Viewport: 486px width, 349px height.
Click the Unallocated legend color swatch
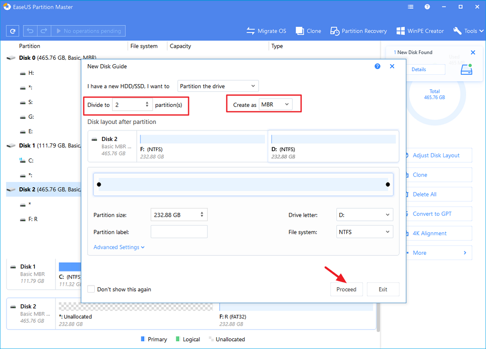[211, 339]
